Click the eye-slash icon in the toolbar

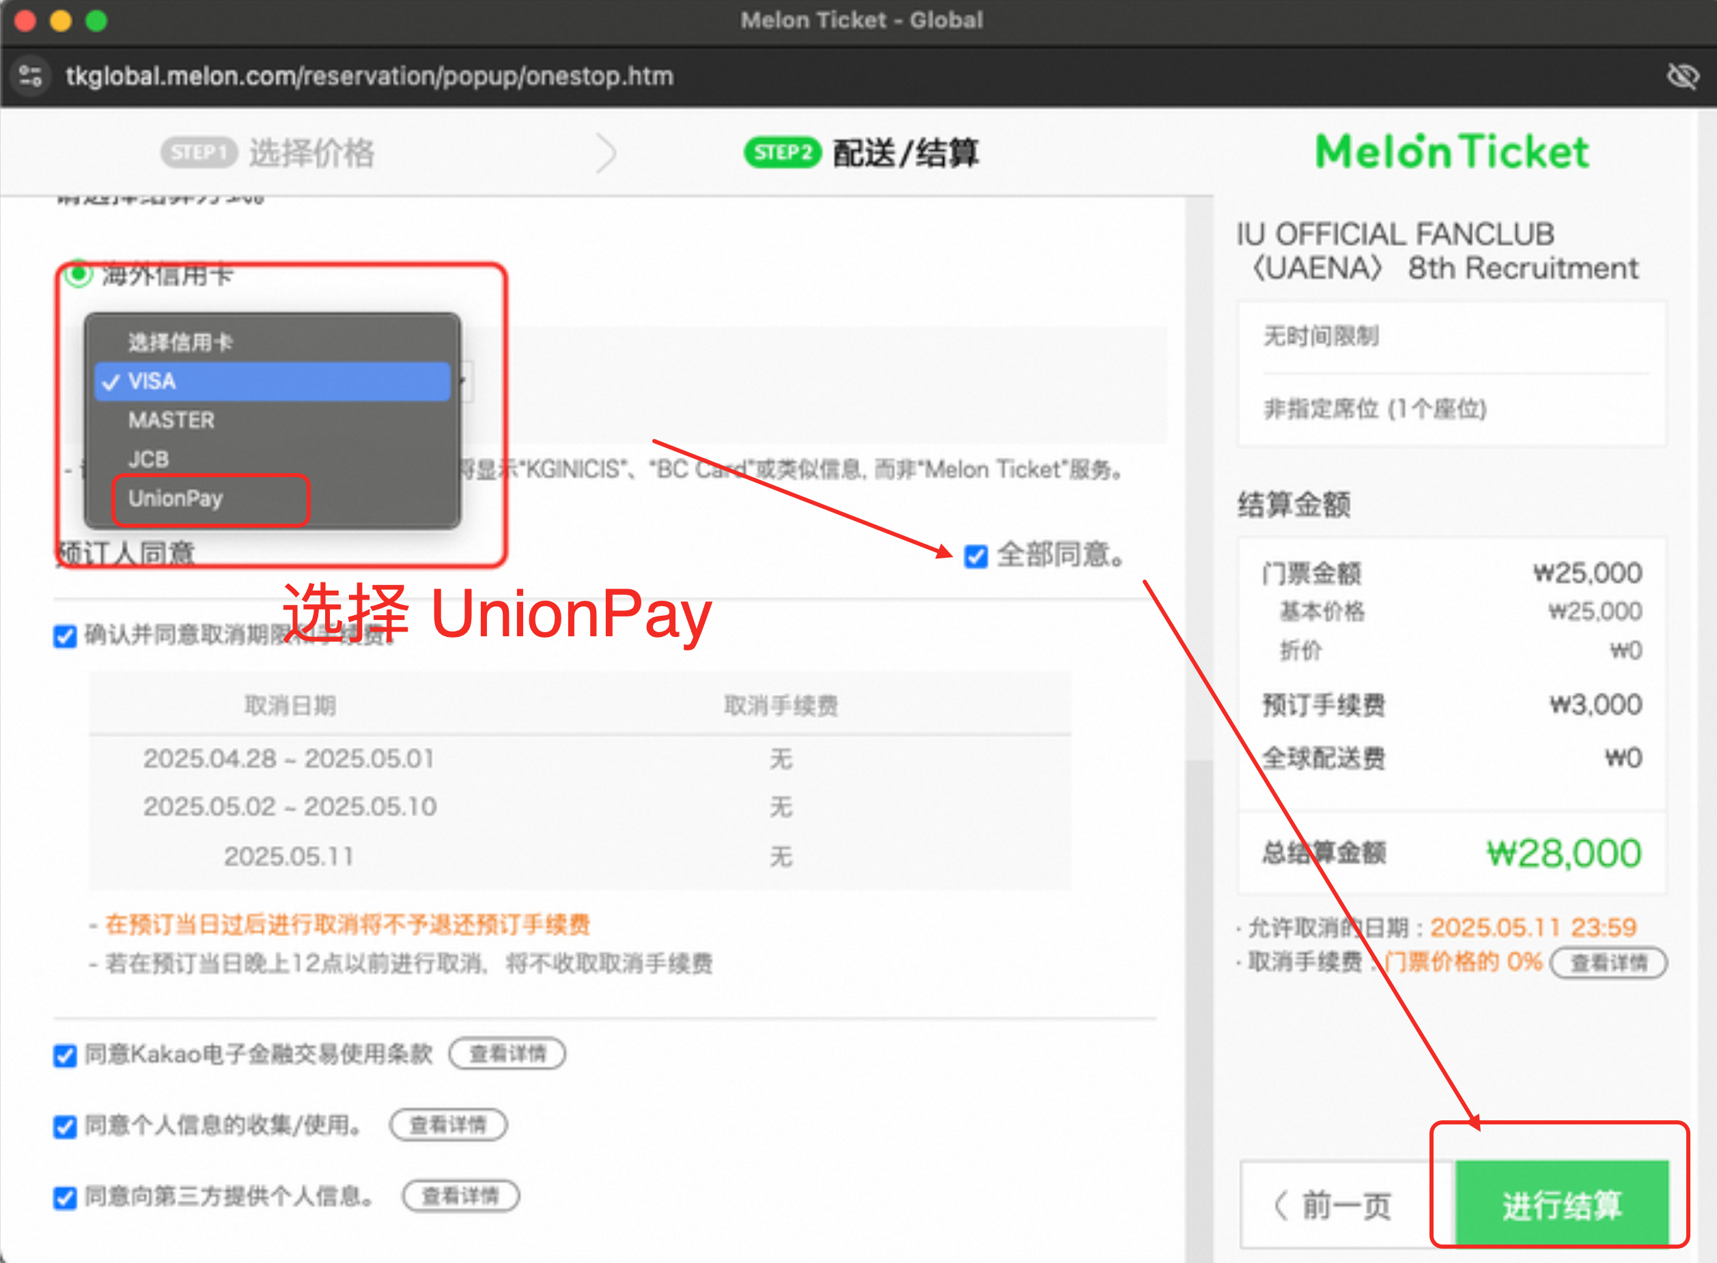[x=1684, y=76]
